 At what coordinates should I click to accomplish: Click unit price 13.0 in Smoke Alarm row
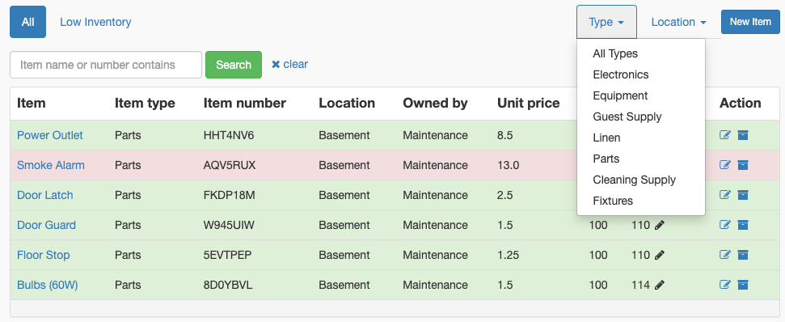point(509,165)
